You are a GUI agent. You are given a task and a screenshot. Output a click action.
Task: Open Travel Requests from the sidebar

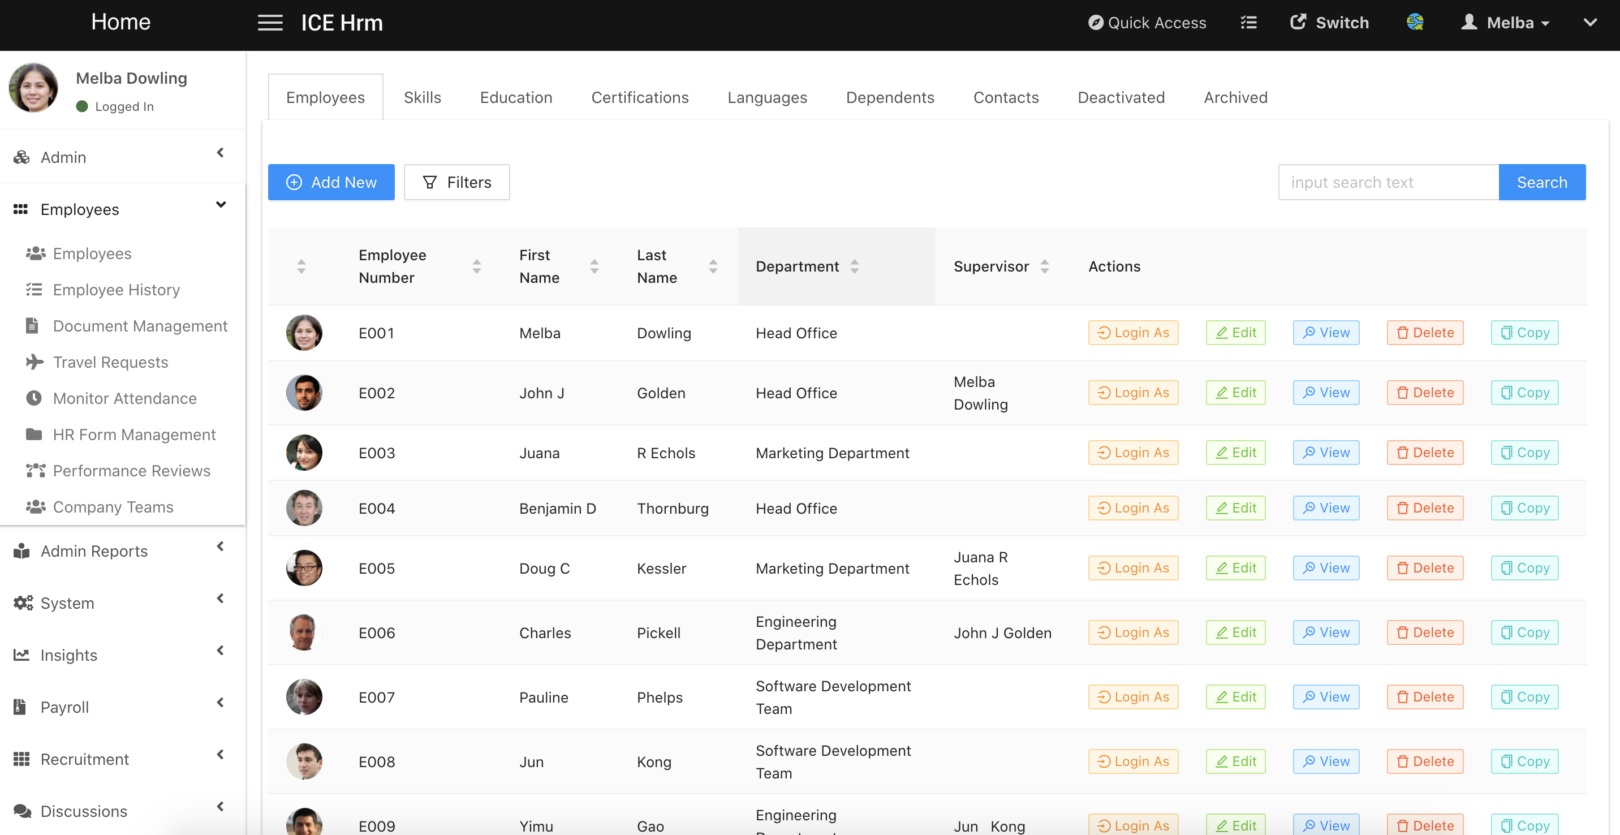click(x=110, y=362)
